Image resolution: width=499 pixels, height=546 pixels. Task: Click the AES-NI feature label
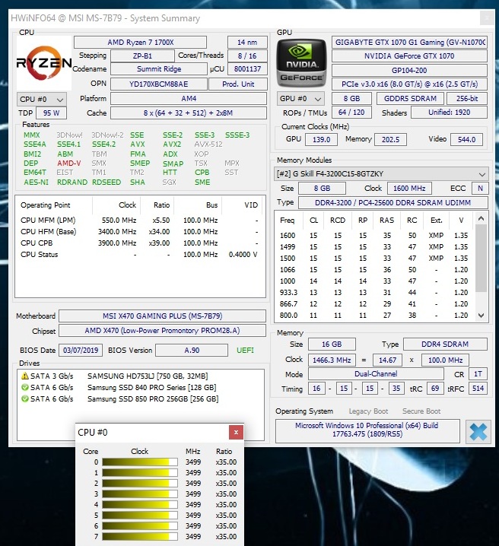tap(37, 182)
